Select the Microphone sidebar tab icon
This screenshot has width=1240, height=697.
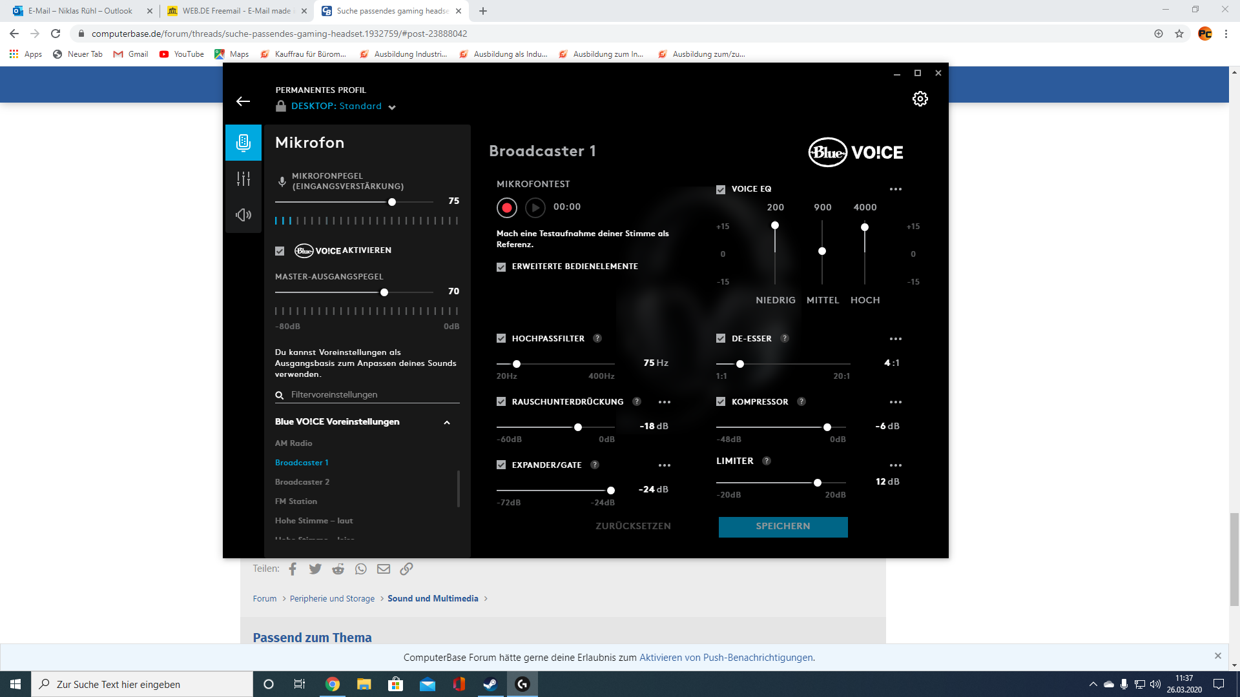tap(243, 143)
